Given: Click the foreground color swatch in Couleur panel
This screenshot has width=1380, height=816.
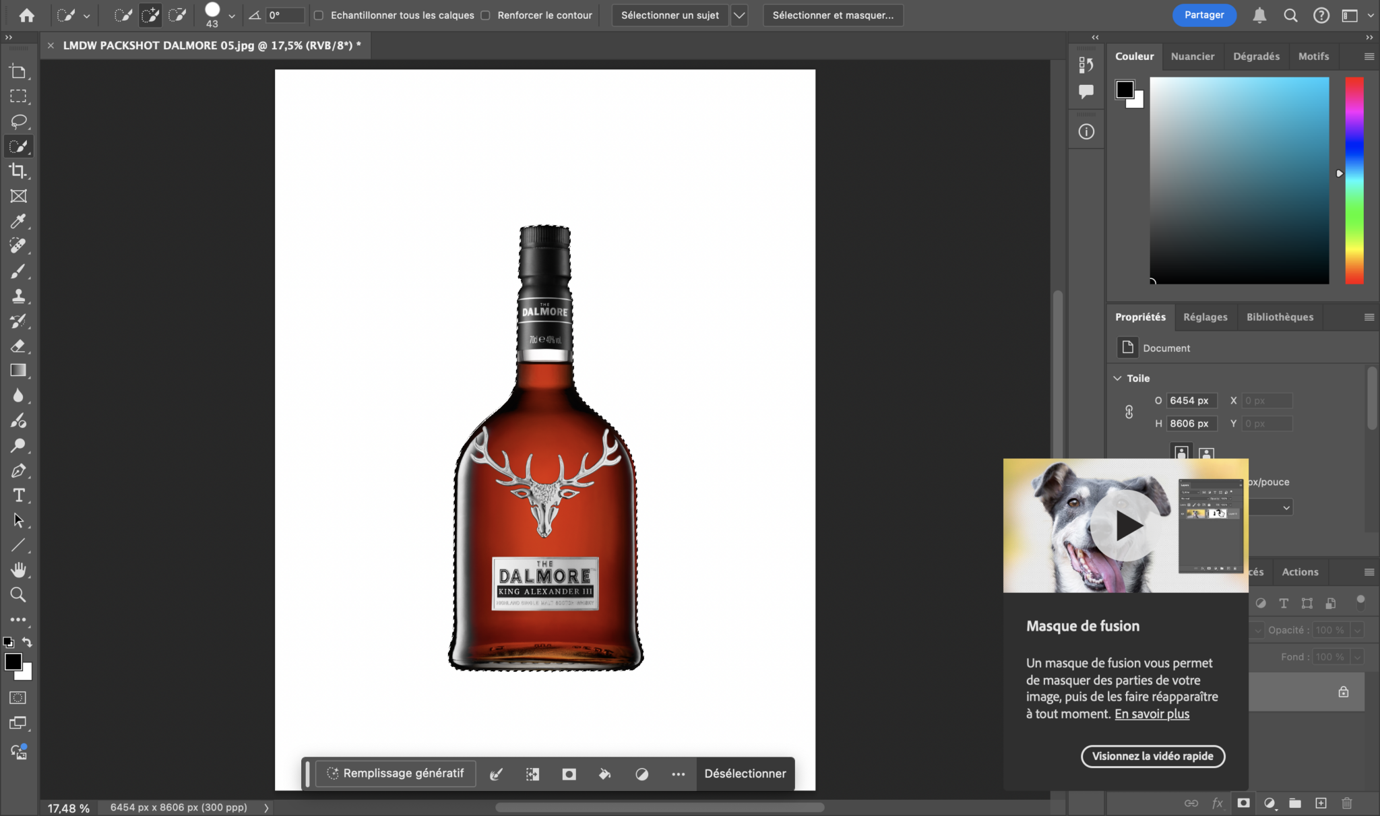Looking at the screenshot, I should tap(1124, 89).
